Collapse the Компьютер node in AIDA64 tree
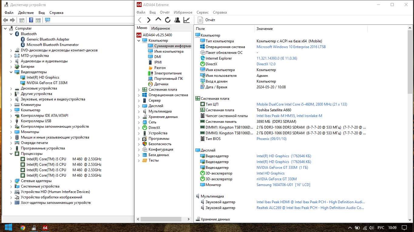 click(x=139, y=41)
